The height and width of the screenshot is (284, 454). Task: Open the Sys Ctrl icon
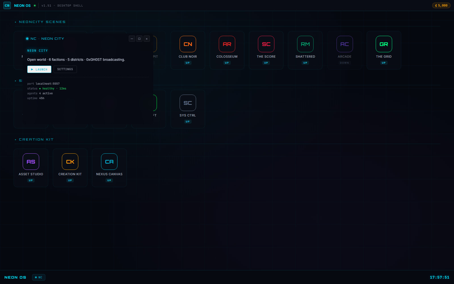pos(188,103)
